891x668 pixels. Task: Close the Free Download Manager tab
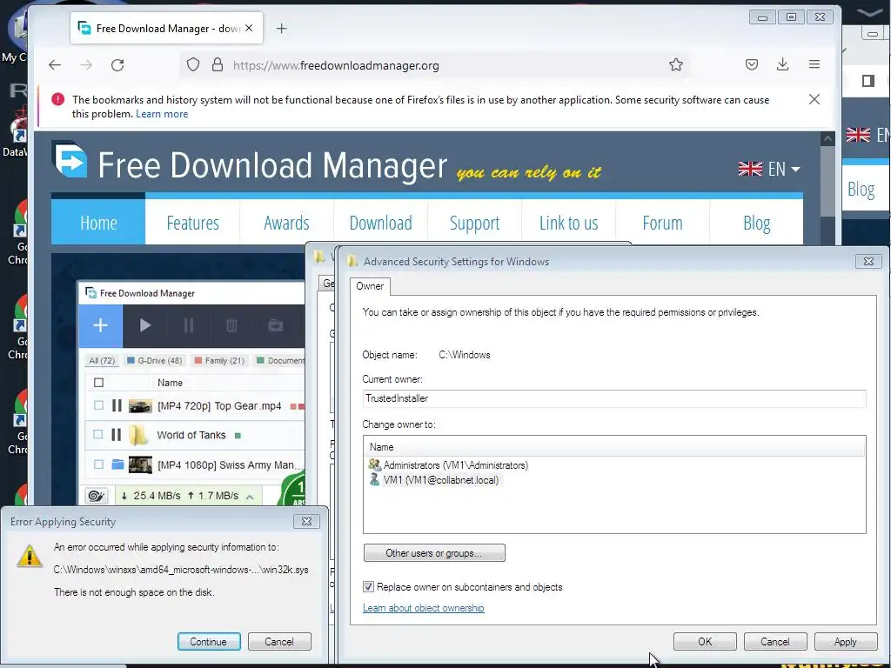pyautogui.click(x=249, y=28)
